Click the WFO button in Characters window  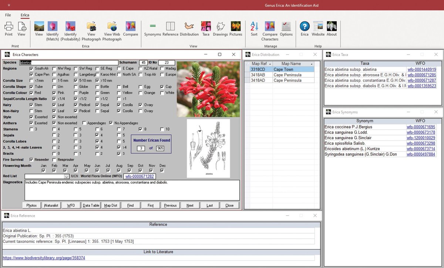pos(71,205)
